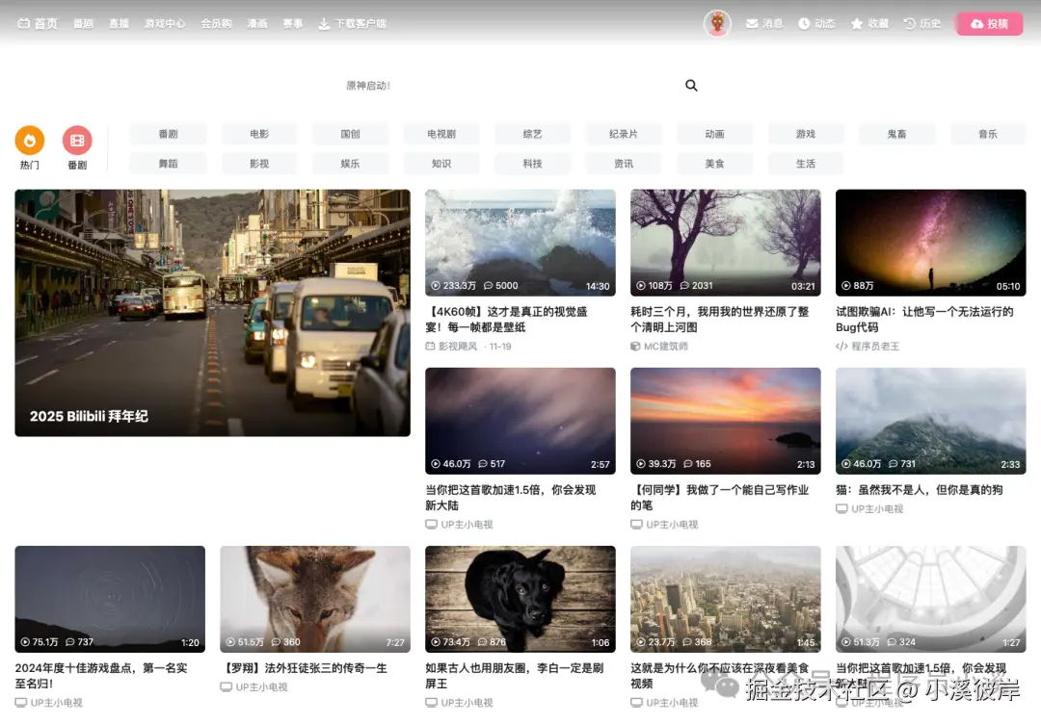Select the 纪录片 documentary category chip

point(624,134)
